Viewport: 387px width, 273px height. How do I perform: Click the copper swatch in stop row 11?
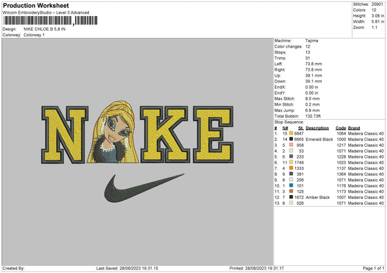tap(292, 191)
